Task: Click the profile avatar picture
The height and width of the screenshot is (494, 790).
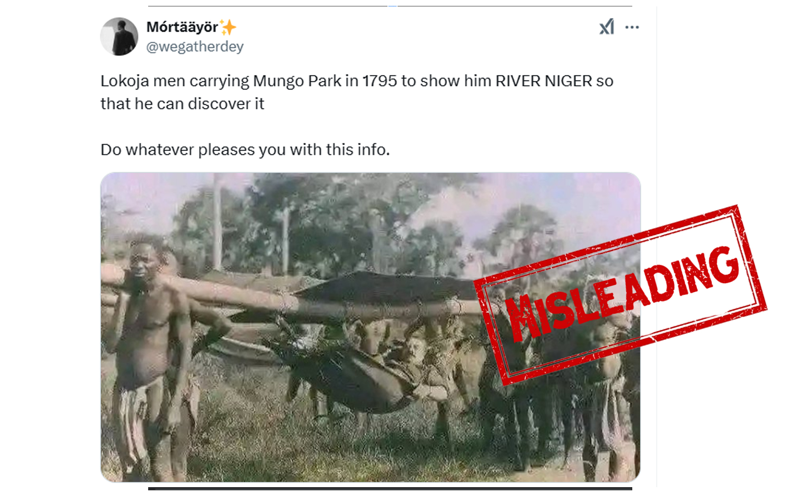Action: [x=119, y=37]
